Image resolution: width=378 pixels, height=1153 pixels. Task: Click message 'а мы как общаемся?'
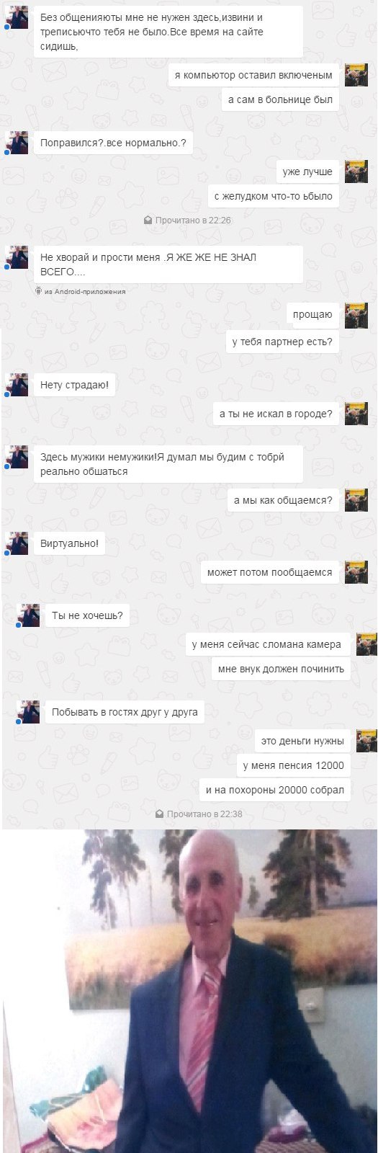pyautogui.click(x=283, y=500)
